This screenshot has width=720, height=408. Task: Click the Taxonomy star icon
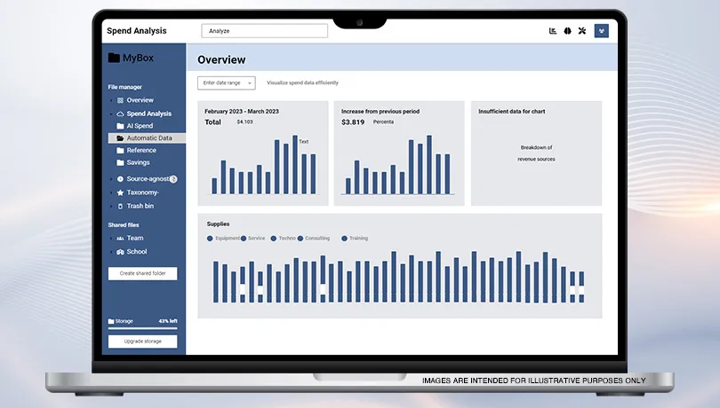tap(120, 192)
